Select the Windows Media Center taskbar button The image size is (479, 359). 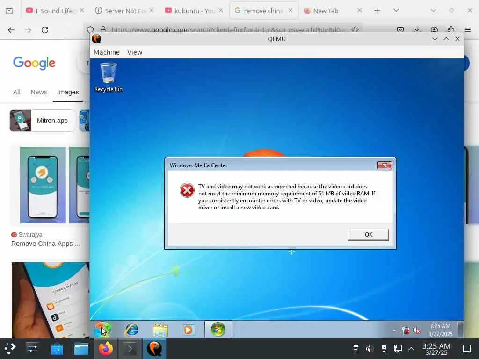[218, 330]
